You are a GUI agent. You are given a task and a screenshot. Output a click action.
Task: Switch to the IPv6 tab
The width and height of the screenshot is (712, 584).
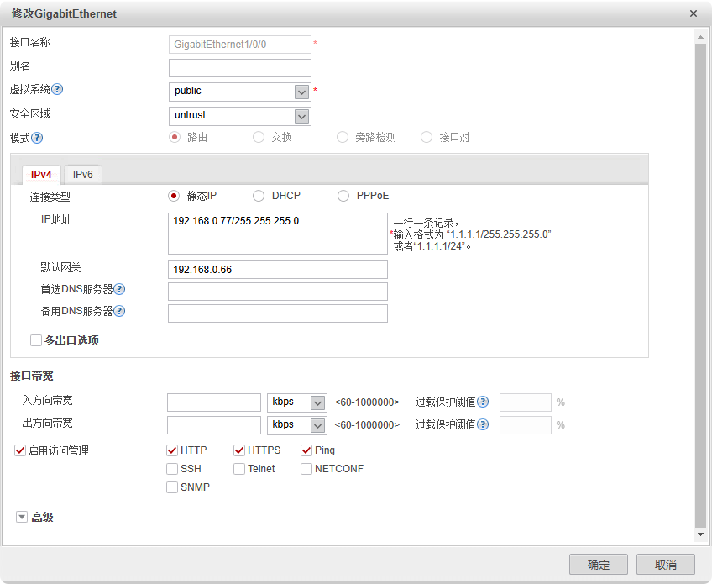(83, 175)
